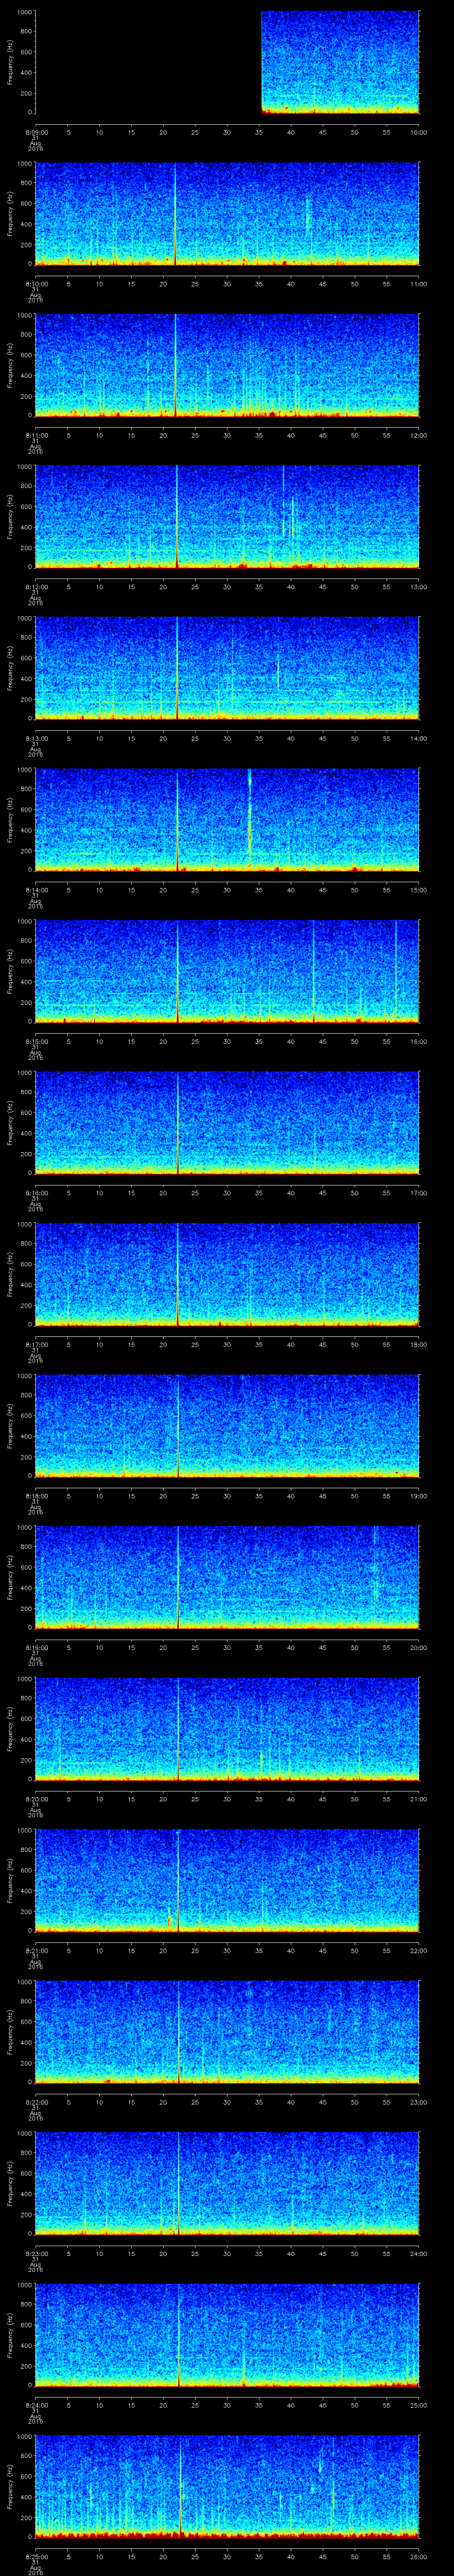
Task: Choose the spectrogram panel starting at 8:24:00
Action: pyautogui.click(x=227, y=2335)
